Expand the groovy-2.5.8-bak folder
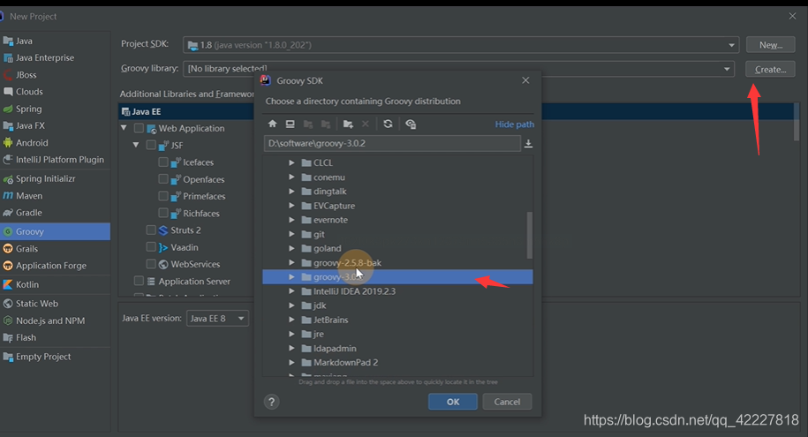Screen dimensions: 808x437 (291, 263)
